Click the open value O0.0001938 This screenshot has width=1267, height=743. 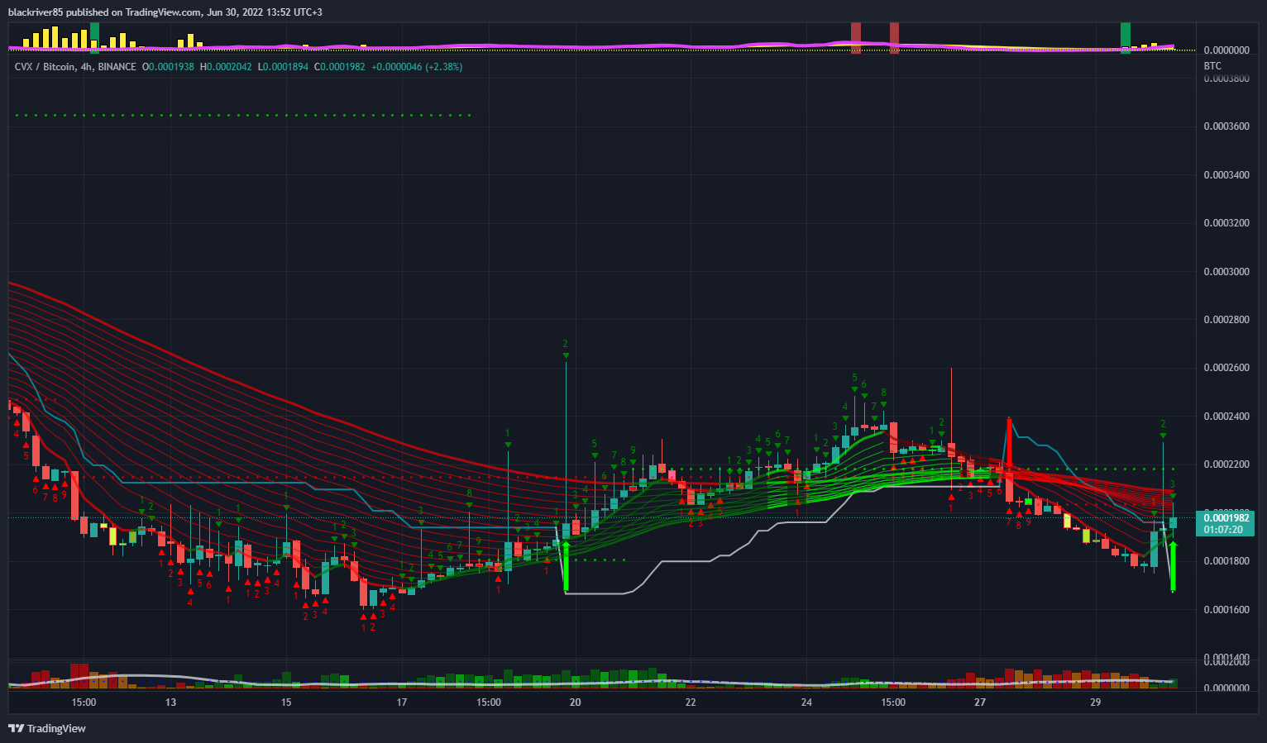(169, 67)
